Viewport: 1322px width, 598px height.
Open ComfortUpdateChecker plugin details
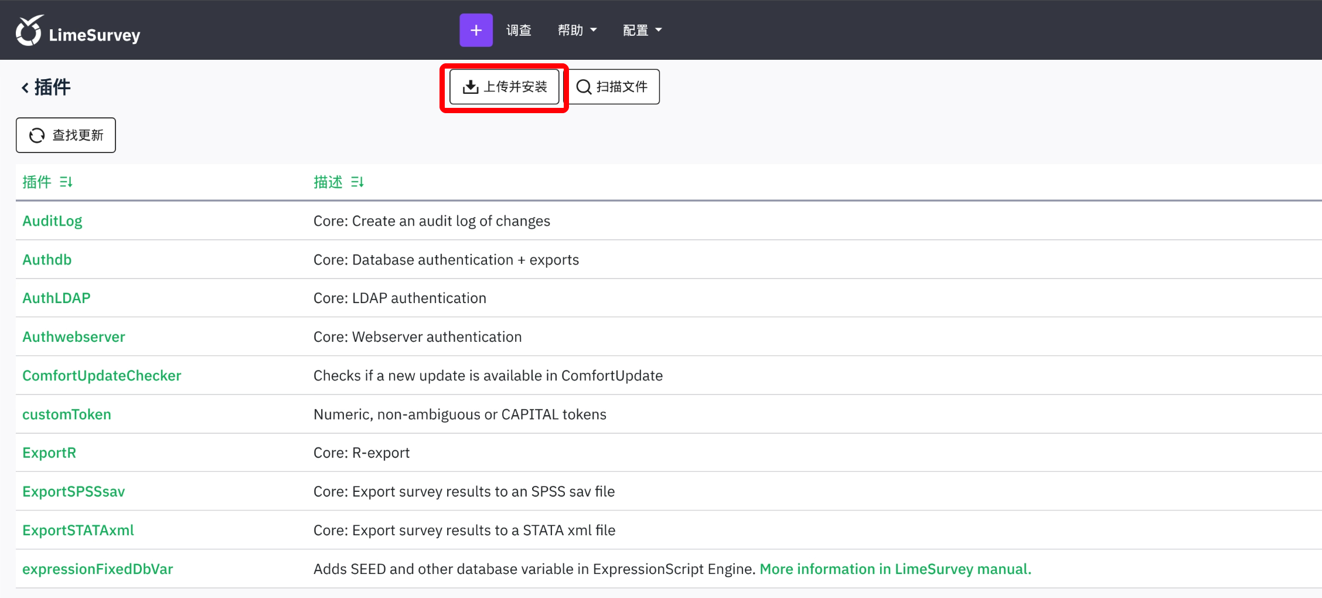click(102, 376)
